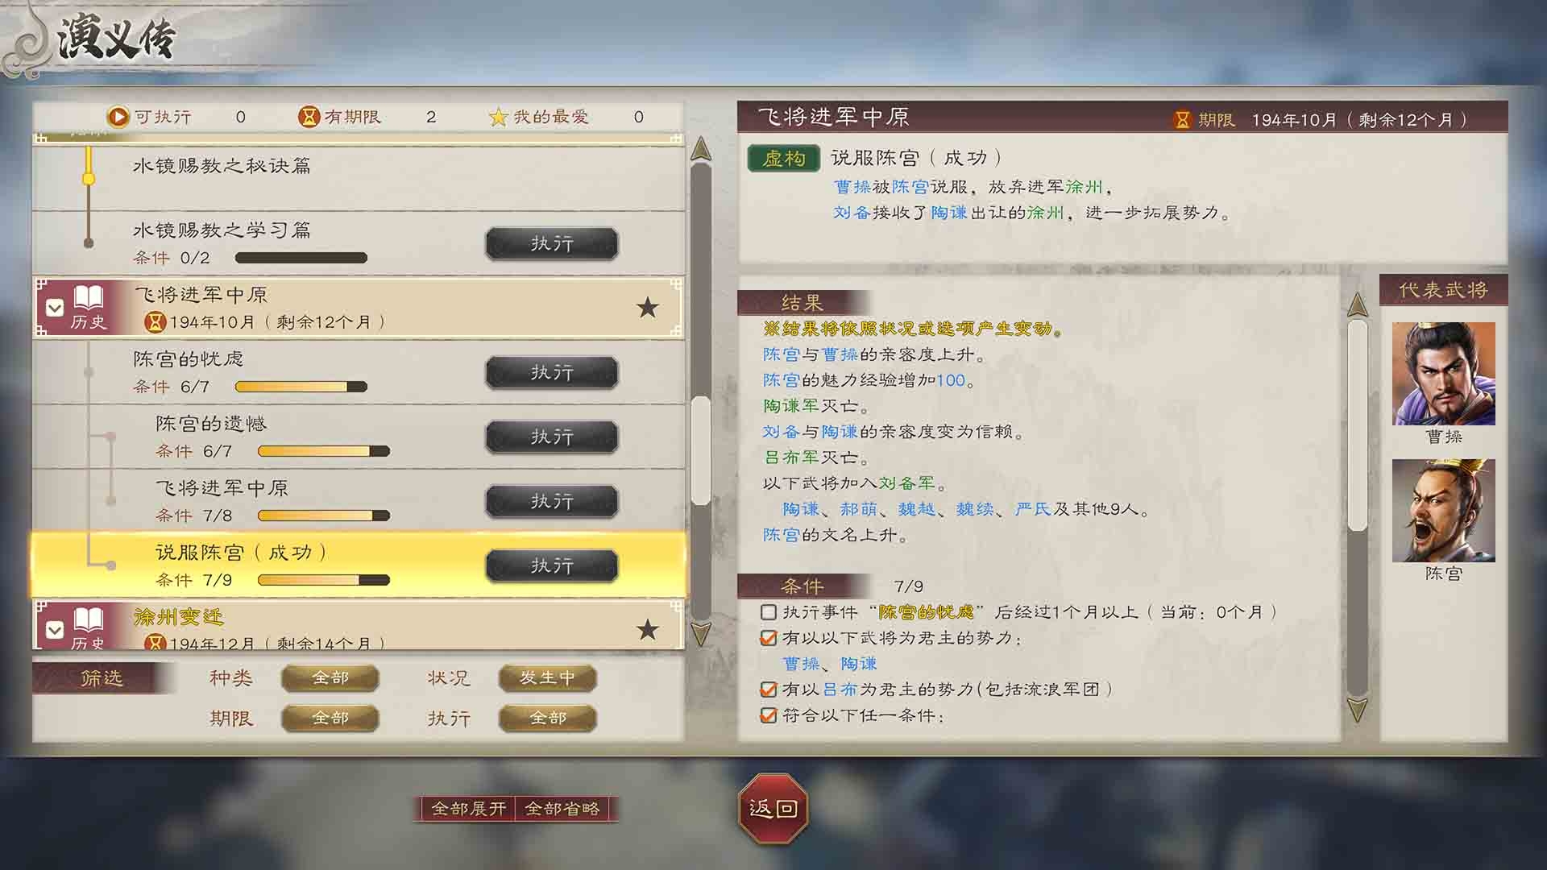Click the favorite star for 飞将进军中原
This screenshot has width=1547, height=870.
(647, 307)
